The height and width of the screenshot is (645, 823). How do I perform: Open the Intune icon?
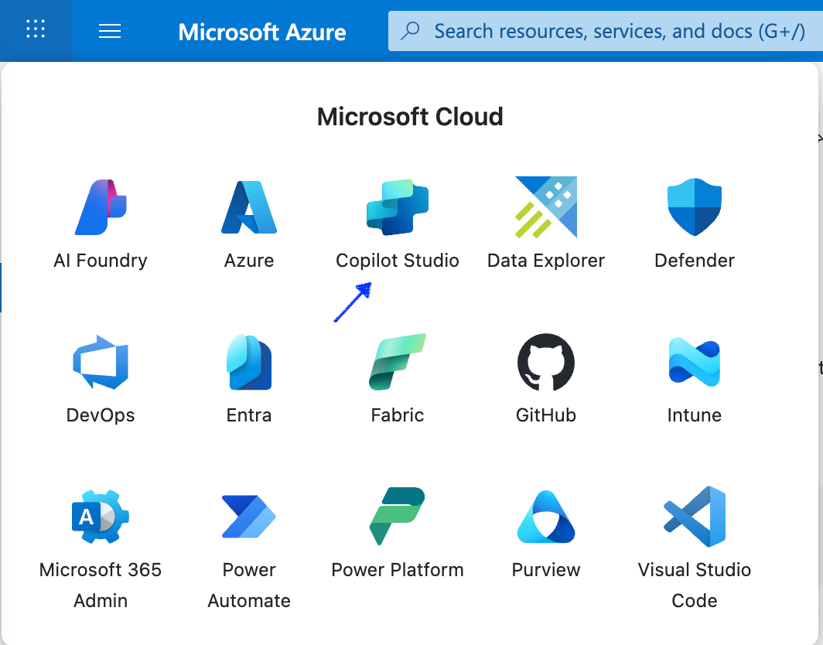click(x=695, y=362)
